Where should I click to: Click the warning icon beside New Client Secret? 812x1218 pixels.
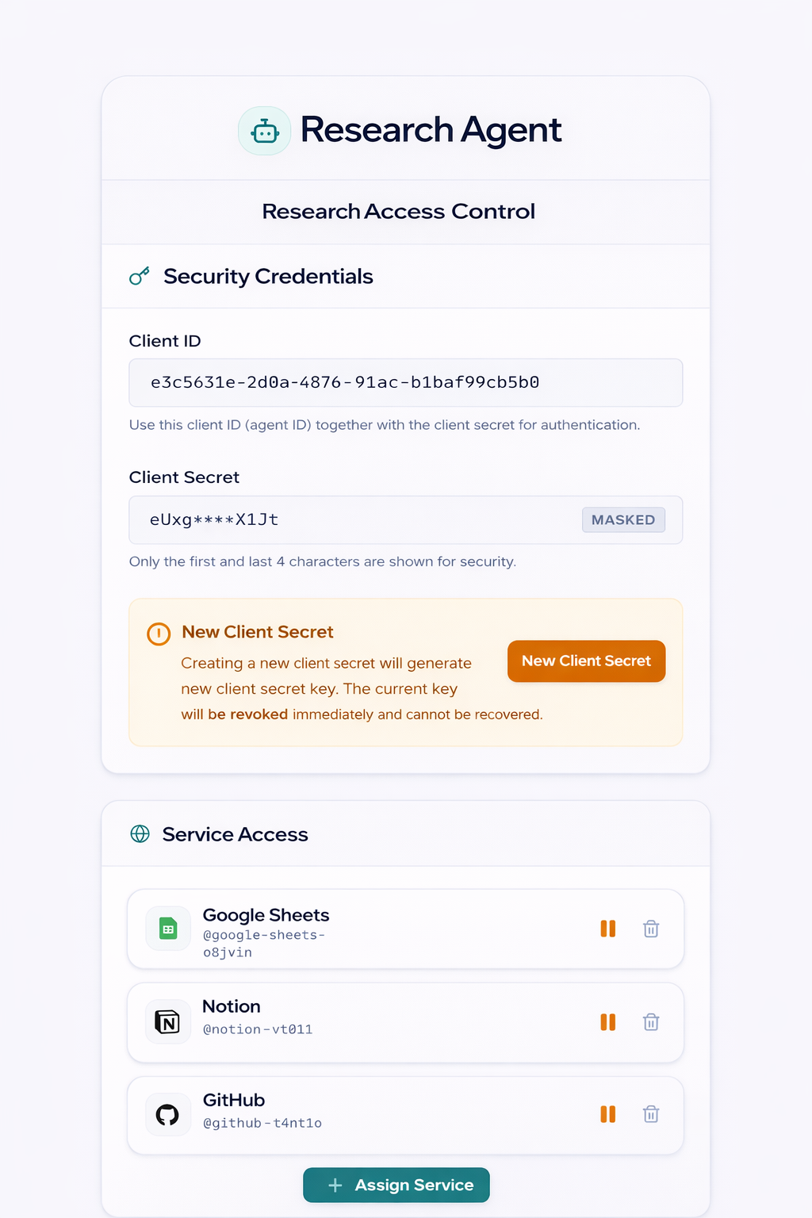point(159,634)
